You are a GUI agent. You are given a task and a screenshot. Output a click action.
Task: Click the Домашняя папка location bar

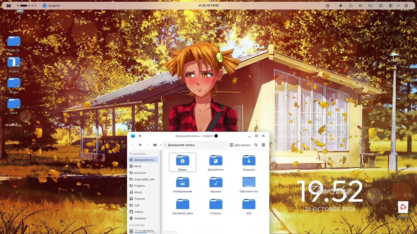click(x=195, y=145)
